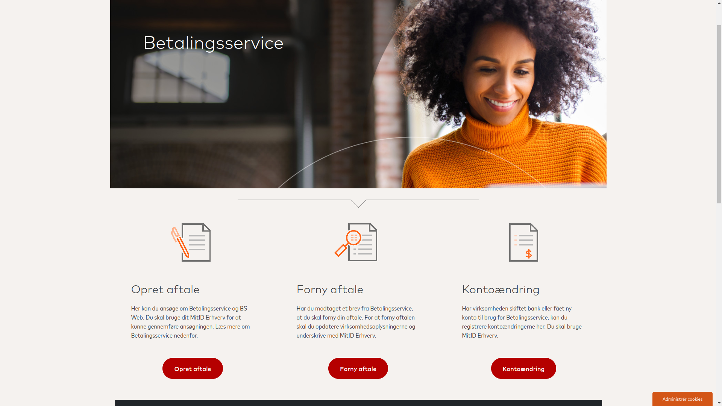Click the Kontoændring description text

(x=522, y=322)
